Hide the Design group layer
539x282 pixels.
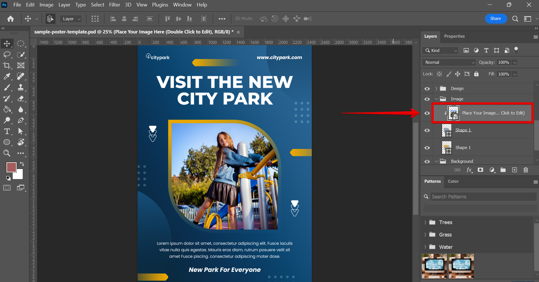(x=427, y=89)
